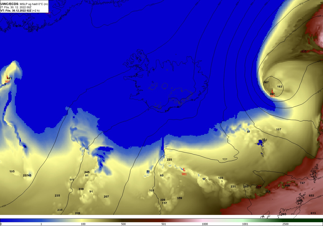Click the map value '37' near the Faroe Islands
Screen dimensions: 323x226
tap(248, 132)
